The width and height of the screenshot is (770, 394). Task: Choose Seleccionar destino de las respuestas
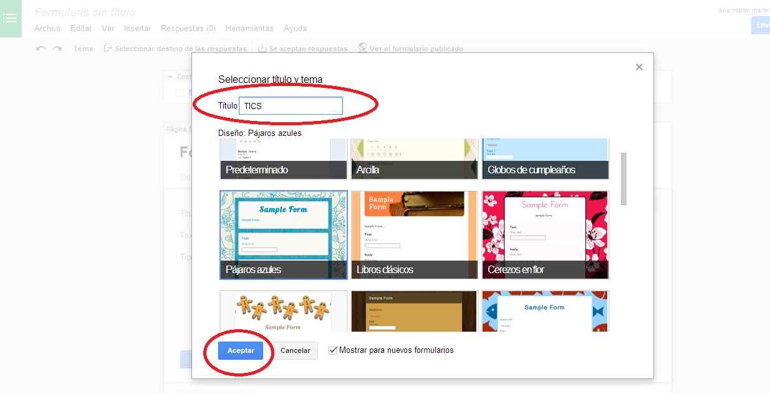point(175,49)
